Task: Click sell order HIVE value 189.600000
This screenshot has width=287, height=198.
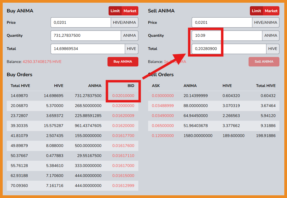Action: tap(234, 136)
